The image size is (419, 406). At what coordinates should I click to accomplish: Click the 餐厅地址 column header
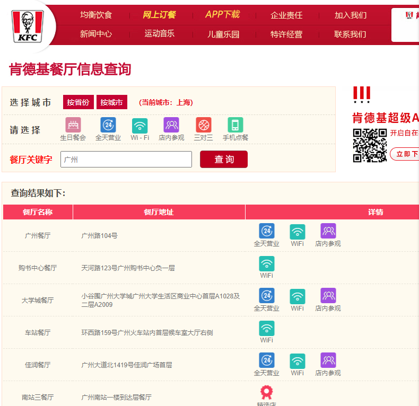click(159, 212)
